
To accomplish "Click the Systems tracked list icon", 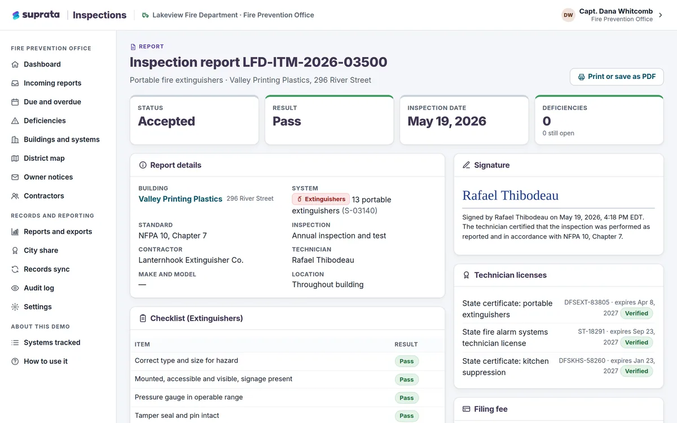I will (15, 342).
